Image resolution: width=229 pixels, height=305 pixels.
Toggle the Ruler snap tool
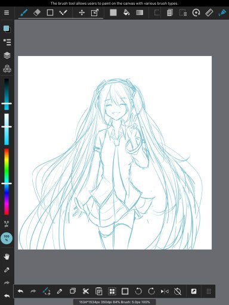click(209, 13)
